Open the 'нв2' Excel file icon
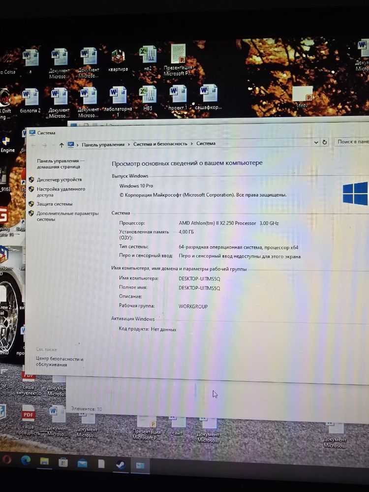This screenshot has height=492, width=369. click(x=148, y=59)
